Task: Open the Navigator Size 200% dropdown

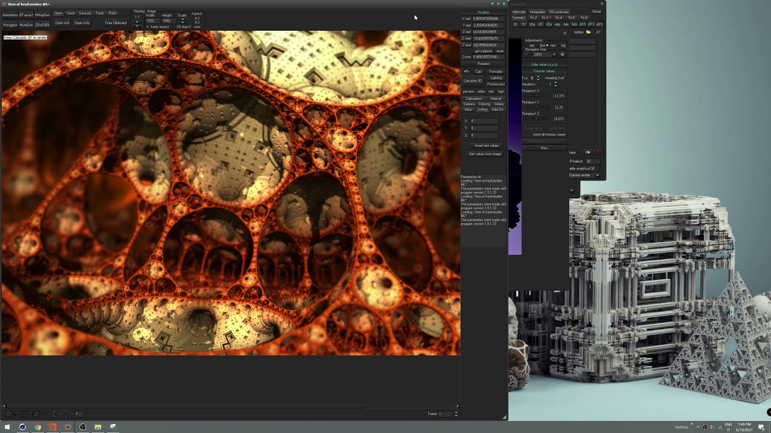Action: 545,54
